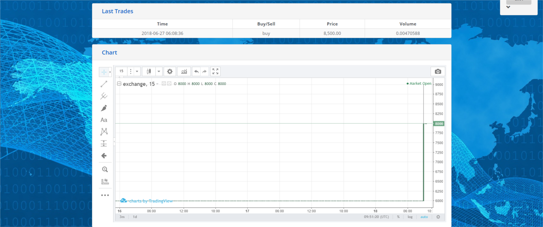Select the brush drawing tool
The image size is (543, 227).
pyautogui.click(x=104, y=108)
